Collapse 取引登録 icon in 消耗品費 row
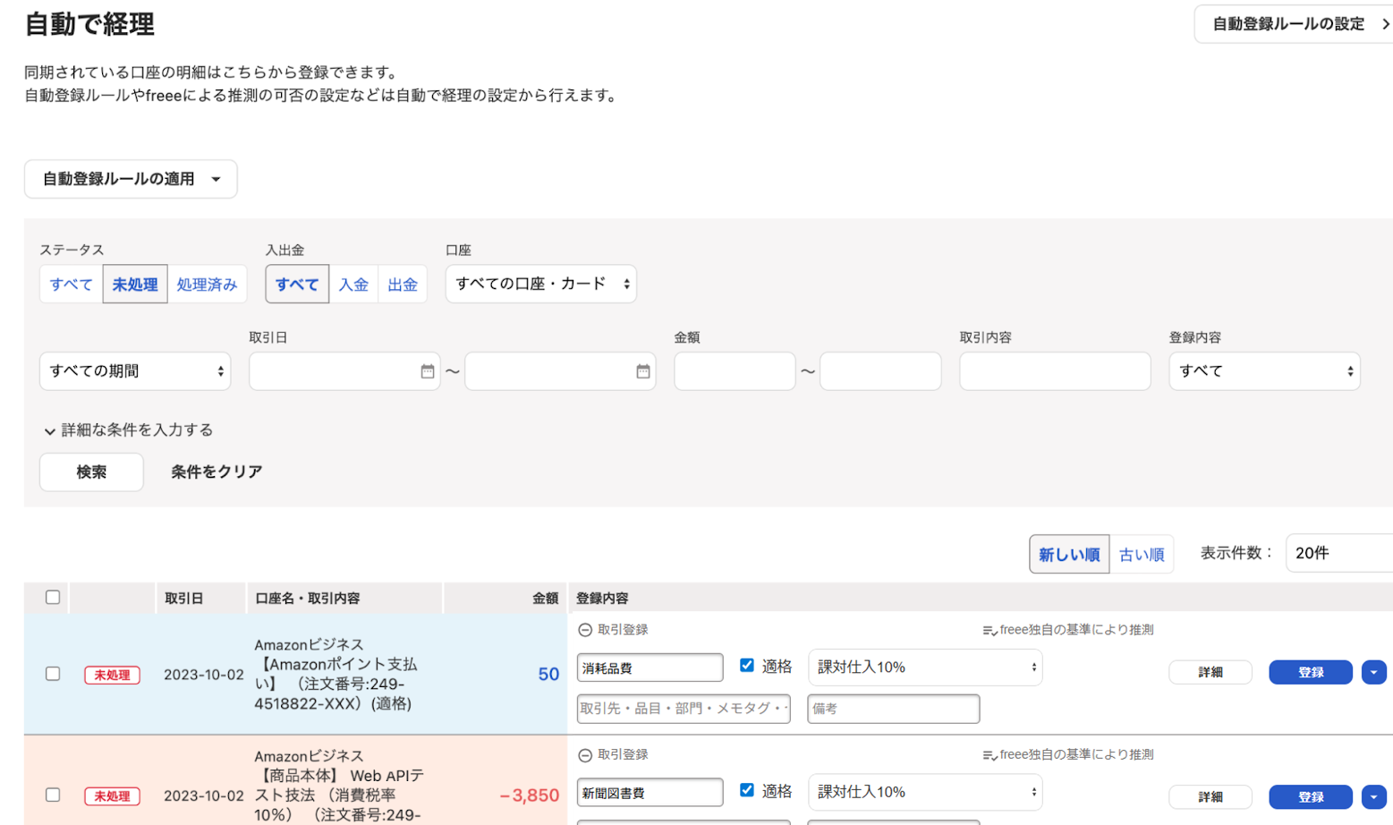1393x825 pixels. [x=585, y=630]
